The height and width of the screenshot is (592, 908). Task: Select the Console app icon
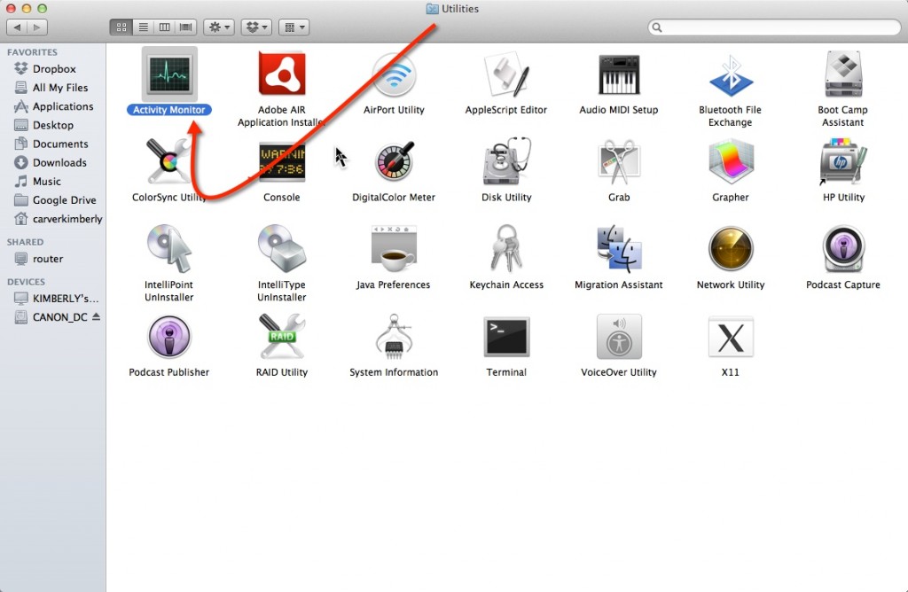click(x=281, y=161)
